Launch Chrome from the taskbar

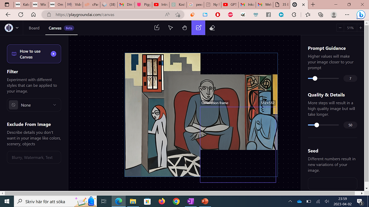click(176, 201)
